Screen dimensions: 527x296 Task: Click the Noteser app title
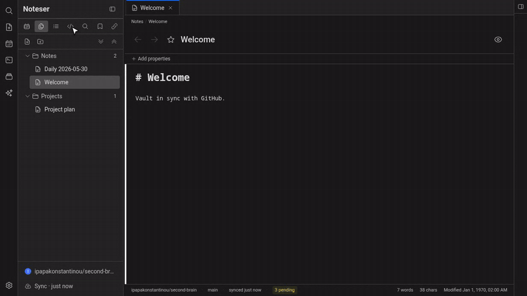(x=36, y=9)
